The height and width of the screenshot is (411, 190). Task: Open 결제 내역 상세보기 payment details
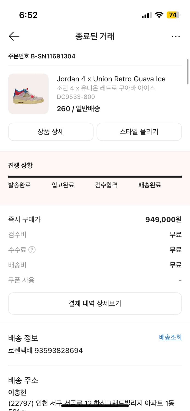click(x=95, y=303)
